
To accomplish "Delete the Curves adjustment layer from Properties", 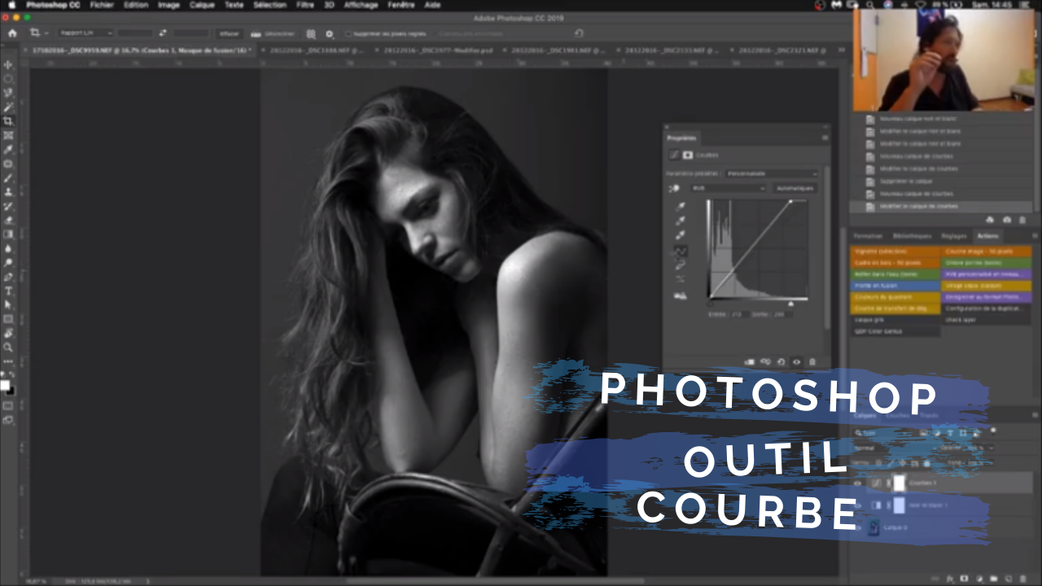I will pyautogui.click(x=812, y=362).
